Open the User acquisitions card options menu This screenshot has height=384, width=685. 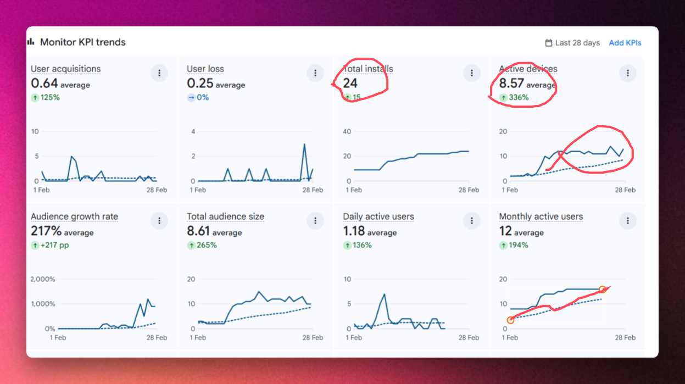[159, 73]
